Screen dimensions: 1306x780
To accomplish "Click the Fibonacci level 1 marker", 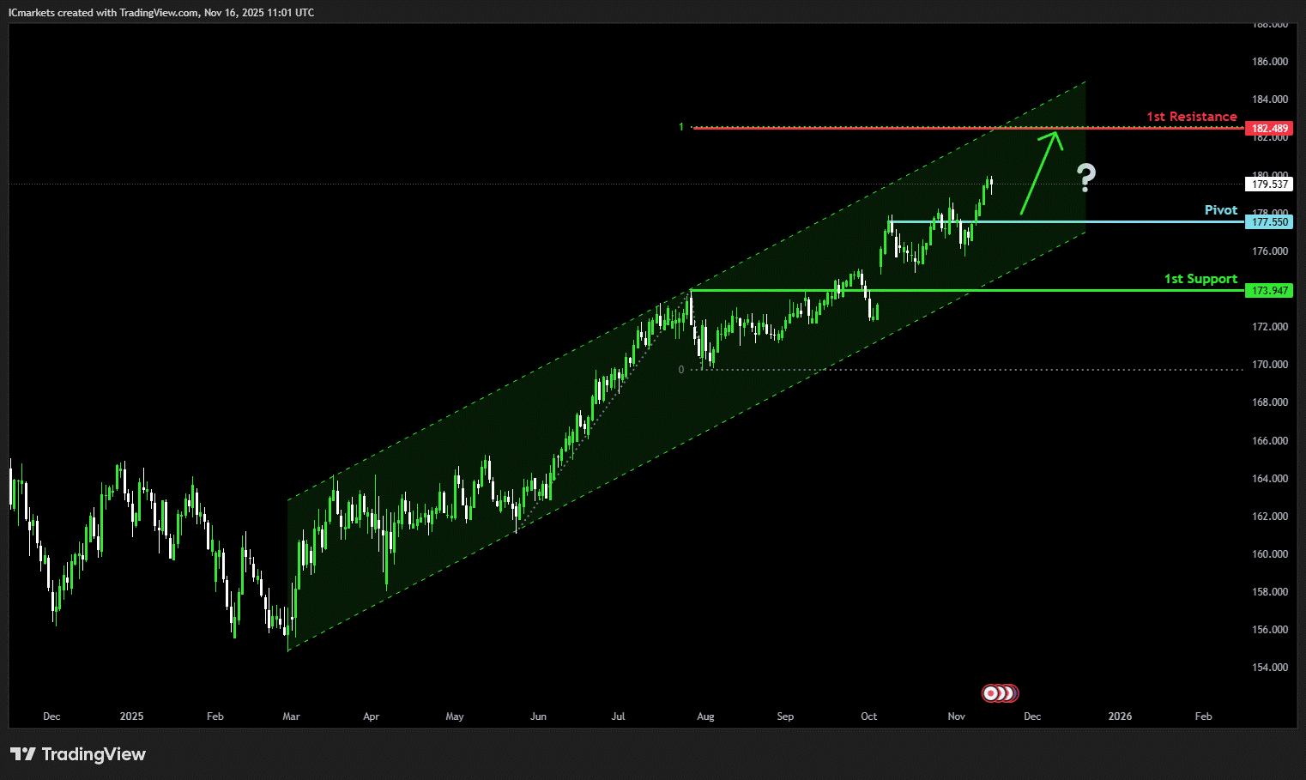I will (x=681, y=127).
